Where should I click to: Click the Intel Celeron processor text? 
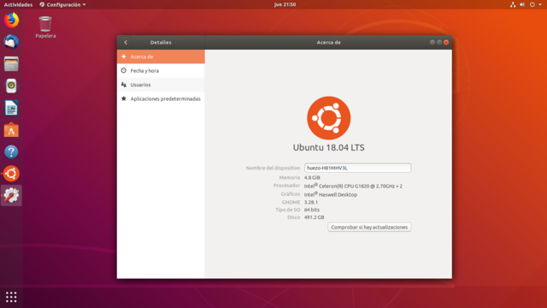(x=353, y=187)
